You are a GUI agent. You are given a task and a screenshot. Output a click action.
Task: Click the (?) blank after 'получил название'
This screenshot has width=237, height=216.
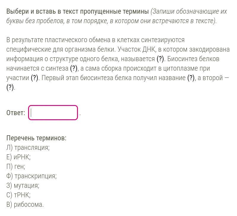tap(191, 78)
